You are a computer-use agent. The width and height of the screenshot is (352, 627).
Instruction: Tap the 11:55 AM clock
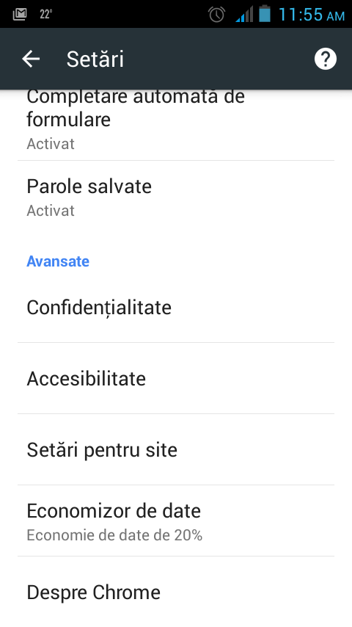(311, 15)
